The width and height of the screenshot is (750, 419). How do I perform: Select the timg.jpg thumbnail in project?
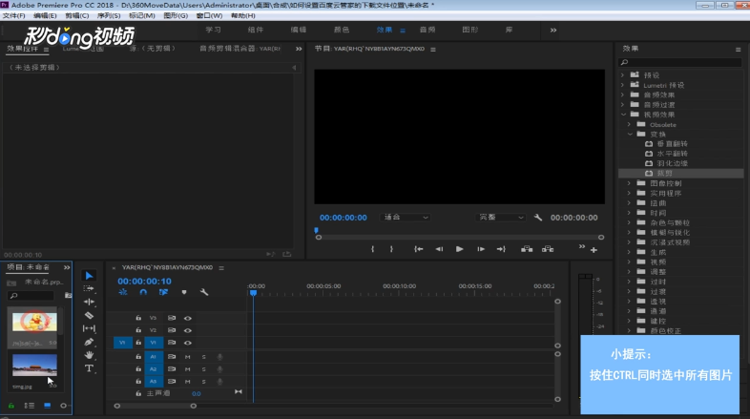coord(34,365)
